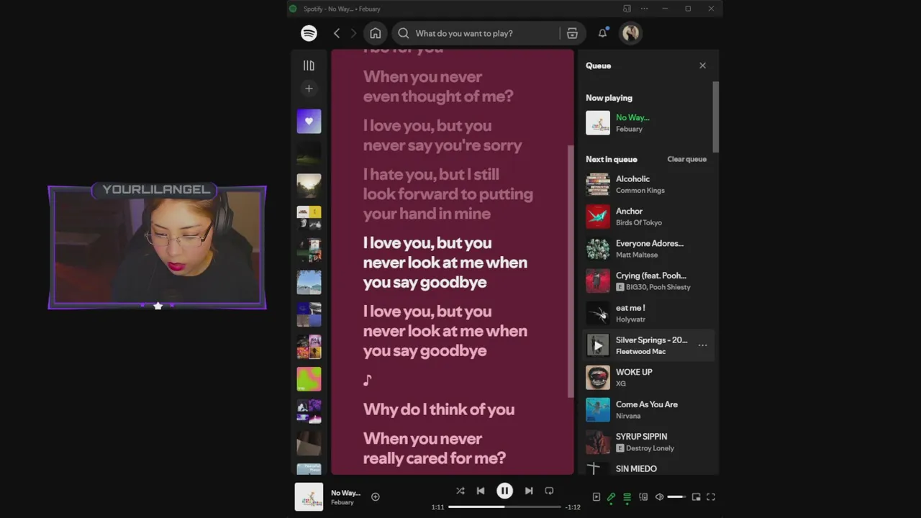Open the No Way... title in the bottom bar
Screen dimensions: 921x518
345,493
